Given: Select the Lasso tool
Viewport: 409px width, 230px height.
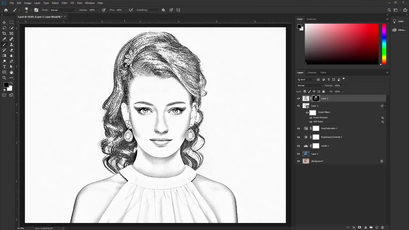Looking at the screenshot, I should coord(4,28).
